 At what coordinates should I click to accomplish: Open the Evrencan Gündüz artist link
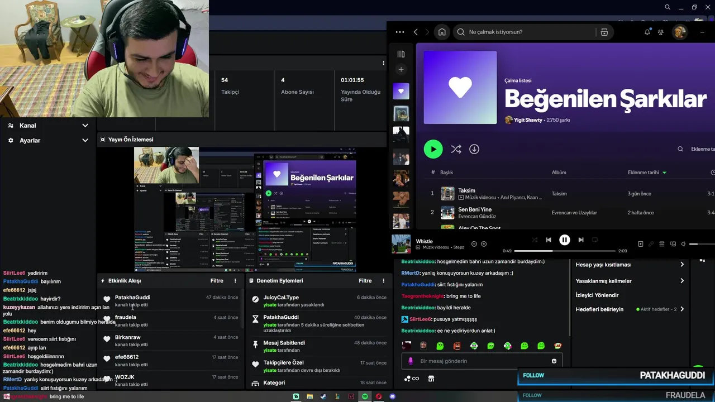(477, 217)
